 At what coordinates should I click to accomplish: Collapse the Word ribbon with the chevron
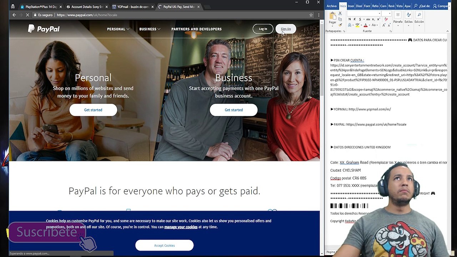pos(447,31)
